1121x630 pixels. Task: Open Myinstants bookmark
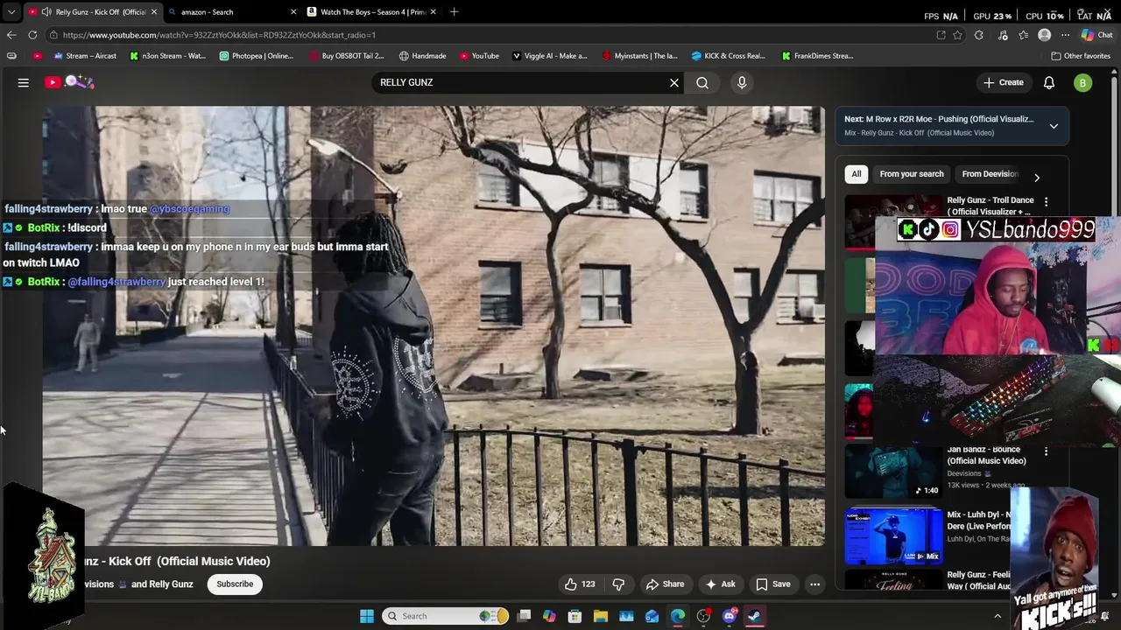[640, 56]
